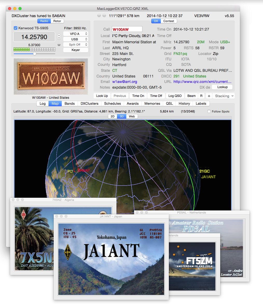The height and width of the screenshot is (304, 263).
Task: Open the Memories tab
Action: click(x=152, y=103)
